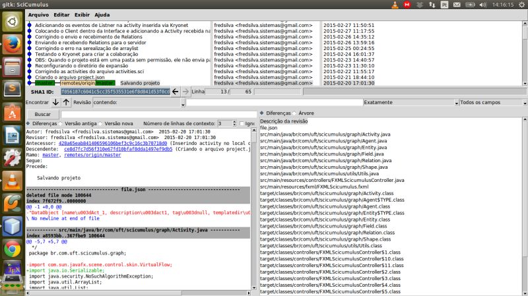Launch Firefox from the dock
The height and width of the screenshot is (296, 528).
point(13,45)
